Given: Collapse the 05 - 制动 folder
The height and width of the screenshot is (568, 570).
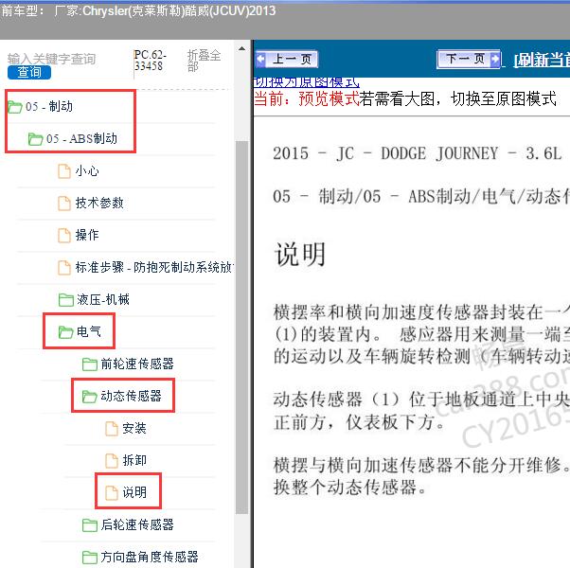Looking at the screenshot, I should click(48, 106).
